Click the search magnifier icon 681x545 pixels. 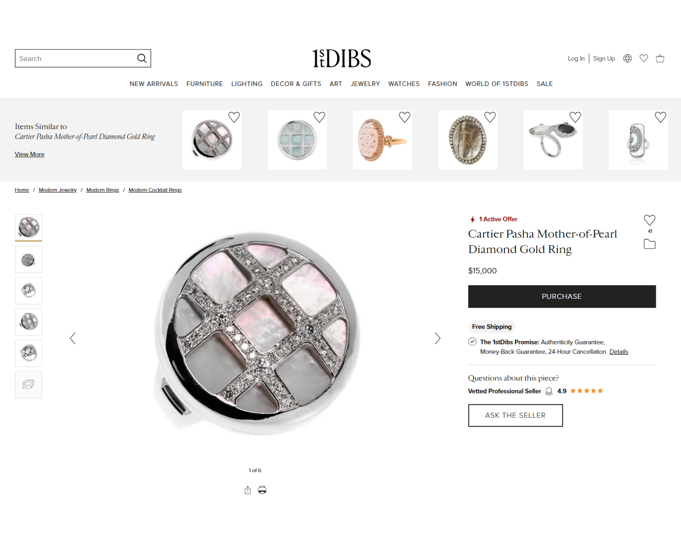click(142, 58)
